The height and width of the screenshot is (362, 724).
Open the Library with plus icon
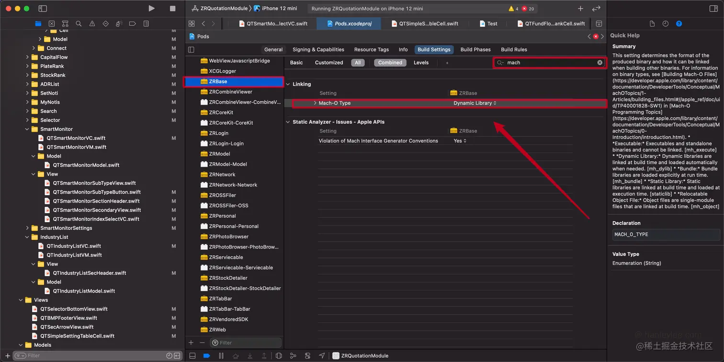[x=580, y=9]
